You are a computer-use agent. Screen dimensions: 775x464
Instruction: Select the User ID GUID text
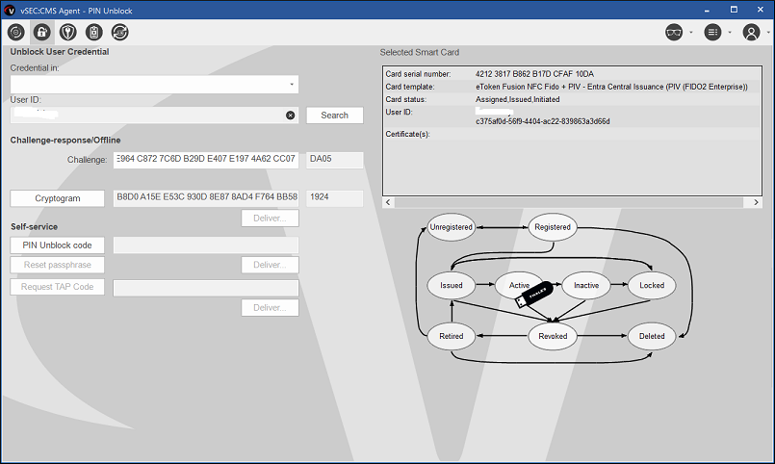[x=543, y=121]
